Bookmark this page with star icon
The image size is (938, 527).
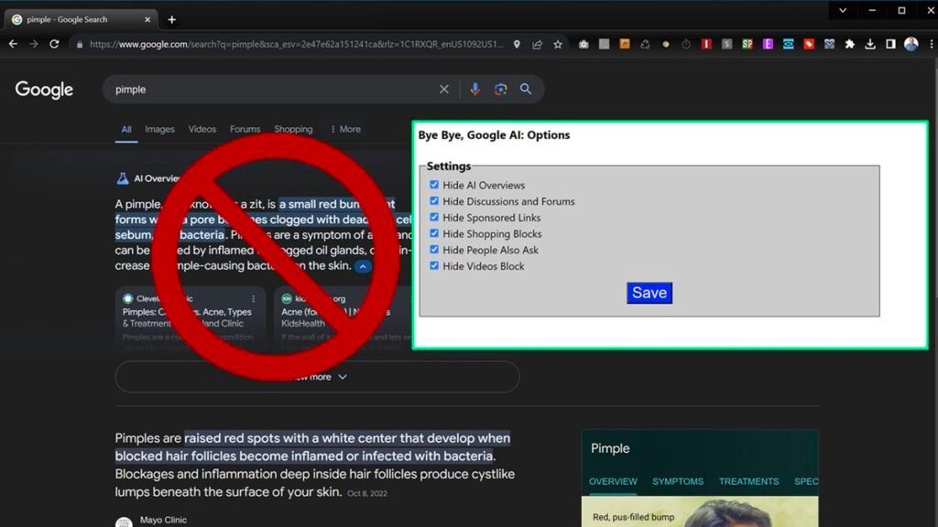click(x=558, y=44)
